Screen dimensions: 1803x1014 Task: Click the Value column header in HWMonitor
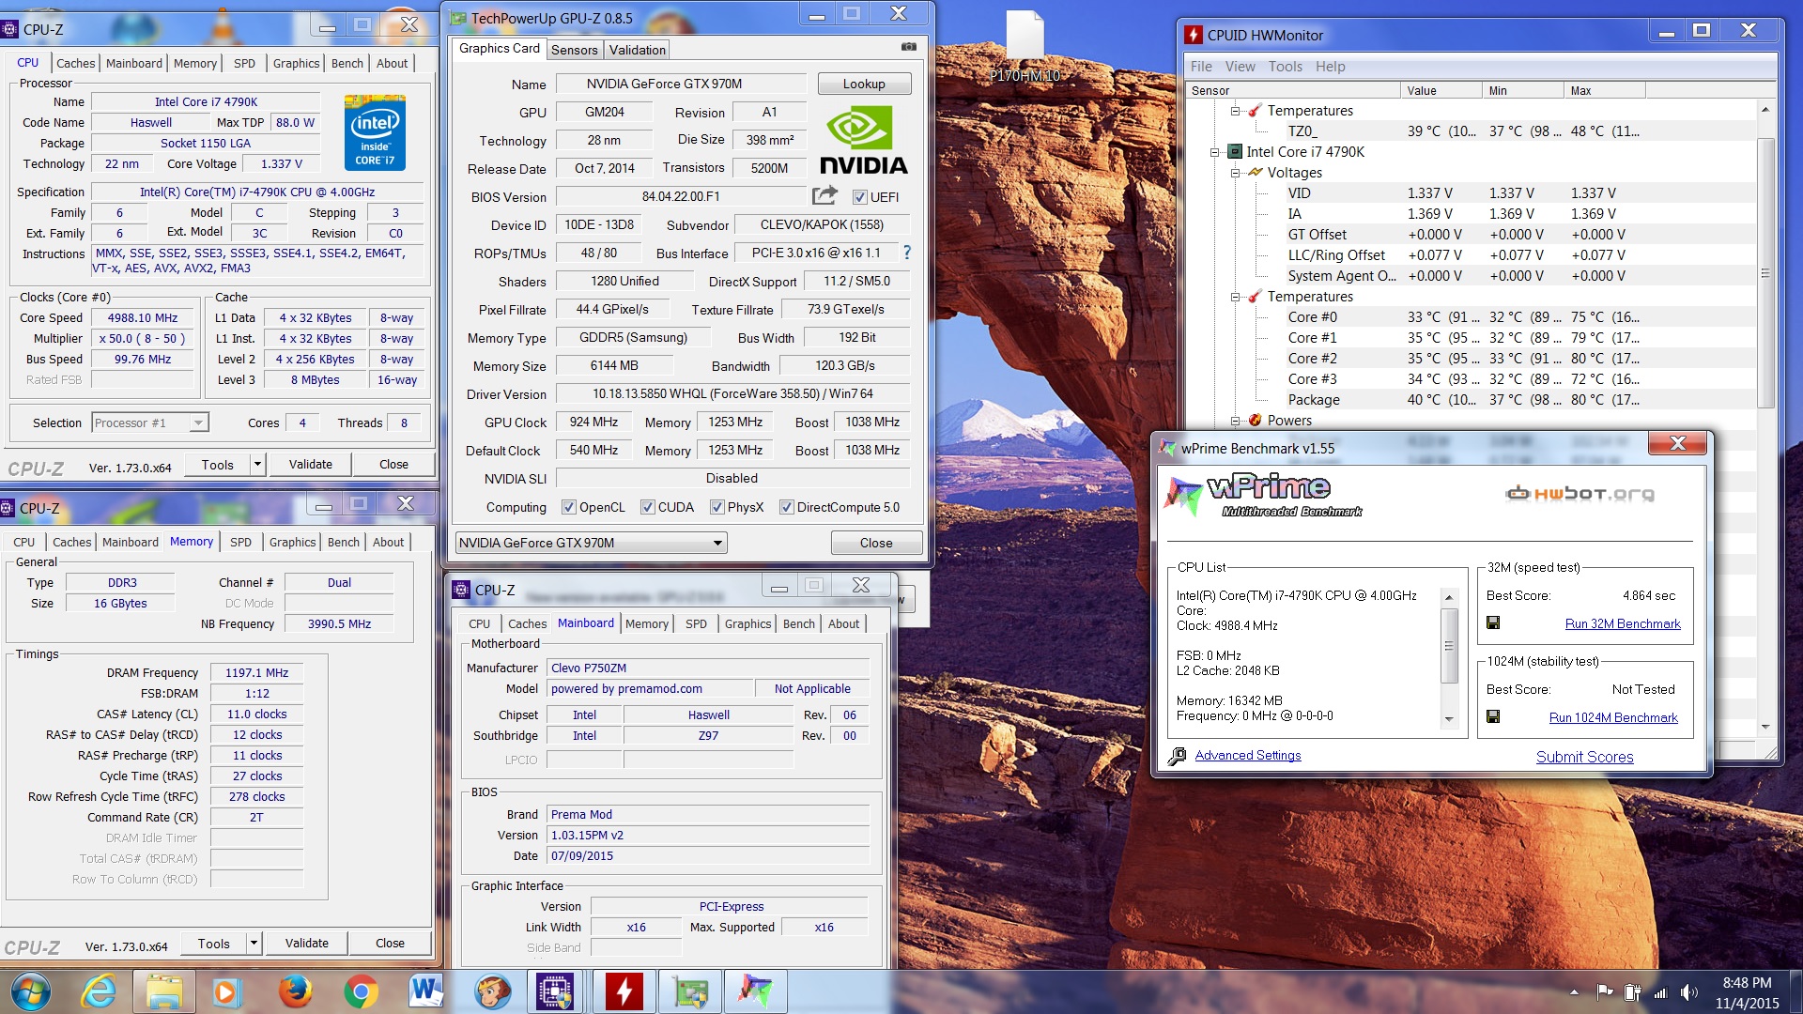point(1441,90)
